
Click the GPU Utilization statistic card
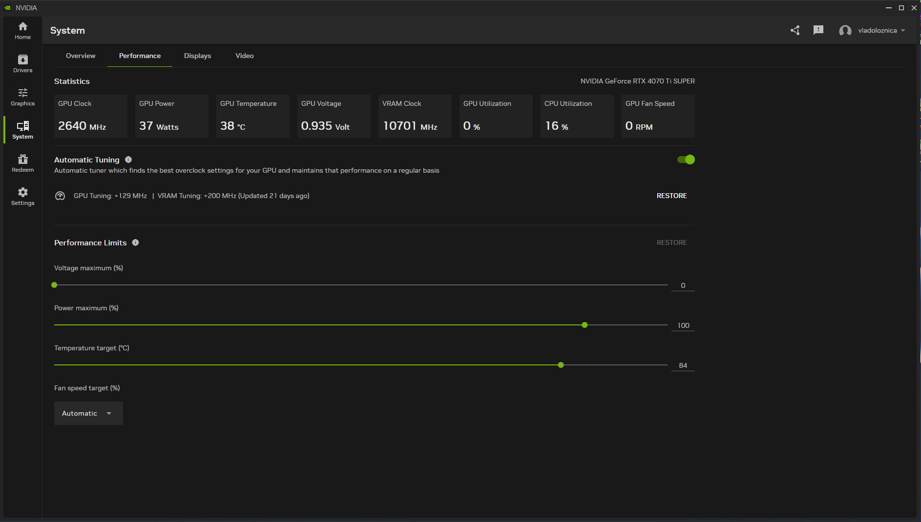click(x=496, y=116)
